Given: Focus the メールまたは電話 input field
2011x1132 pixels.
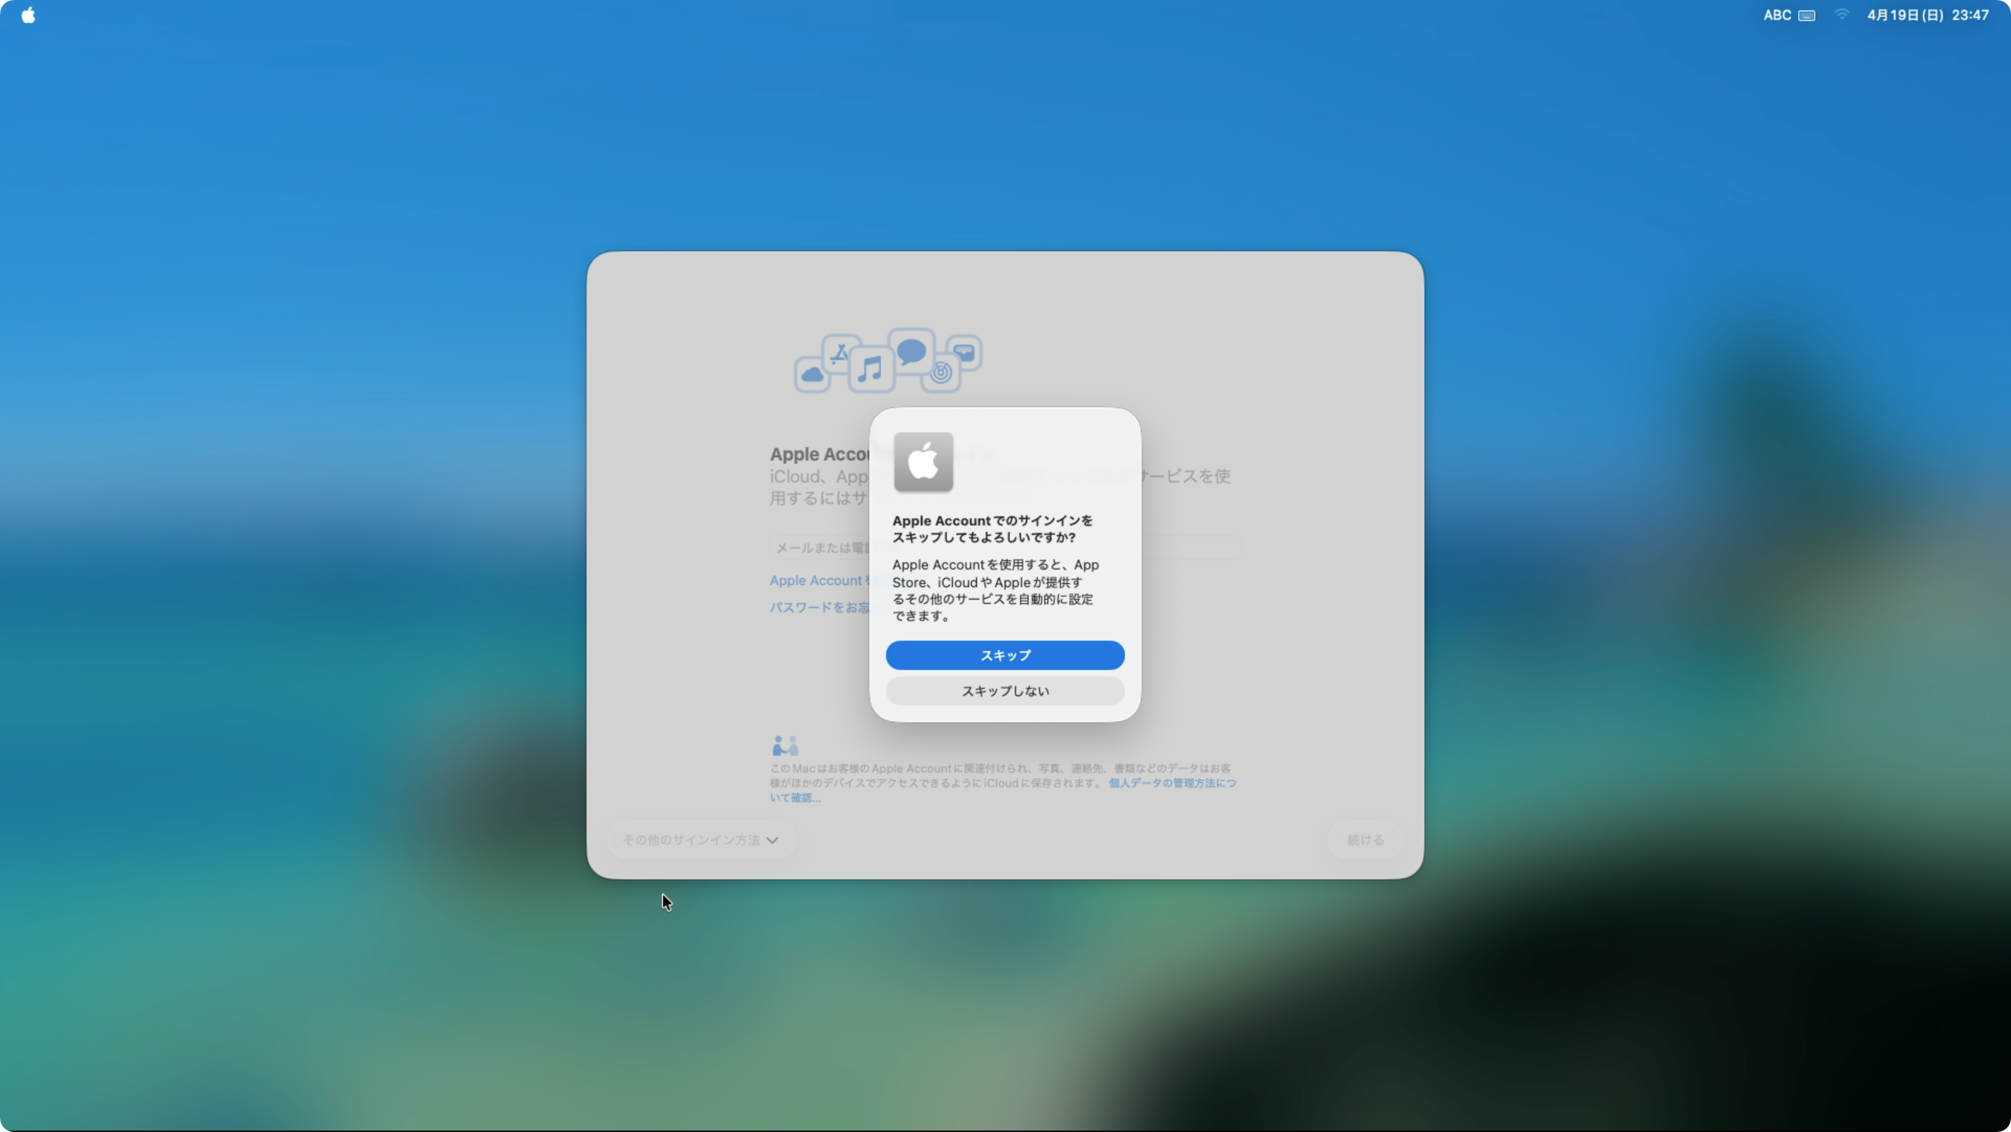Looking at the screenshot, I should point(1005,548).
